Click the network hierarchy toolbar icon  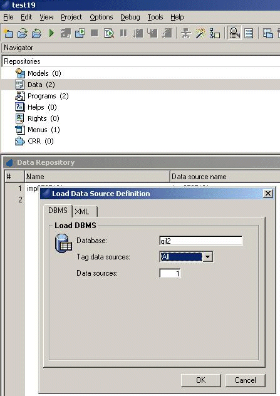(x=186, y=33)
